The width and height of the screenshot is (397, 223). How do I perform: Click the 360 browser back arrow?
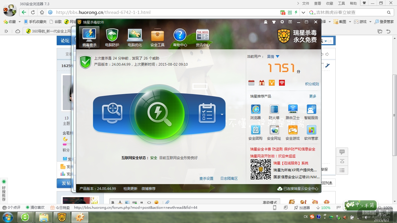coord(24,12)
